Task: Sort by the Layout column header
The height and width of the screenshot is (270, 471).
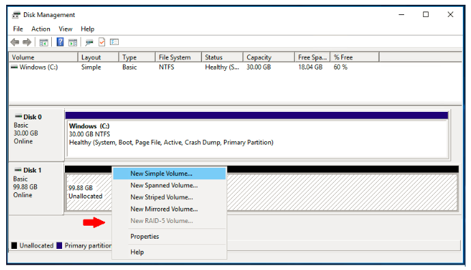Action: [98, 57]
